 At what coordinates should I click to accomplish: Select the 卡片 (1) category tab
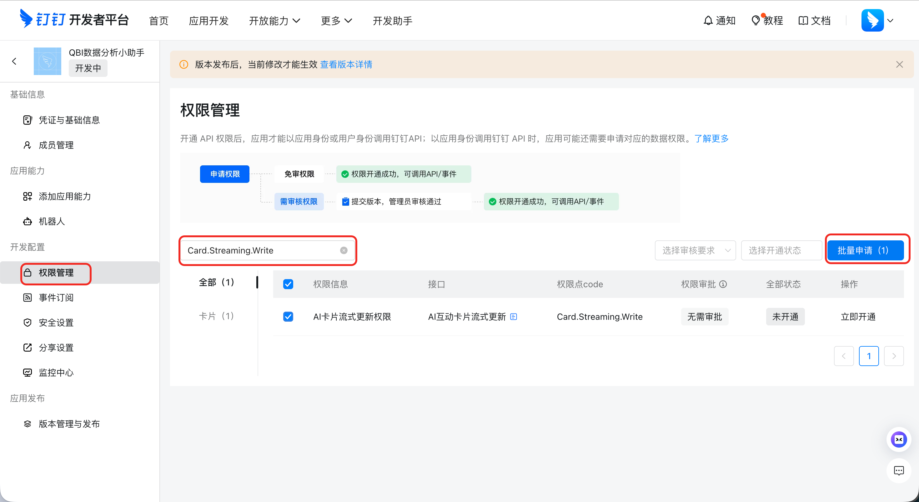217,316
